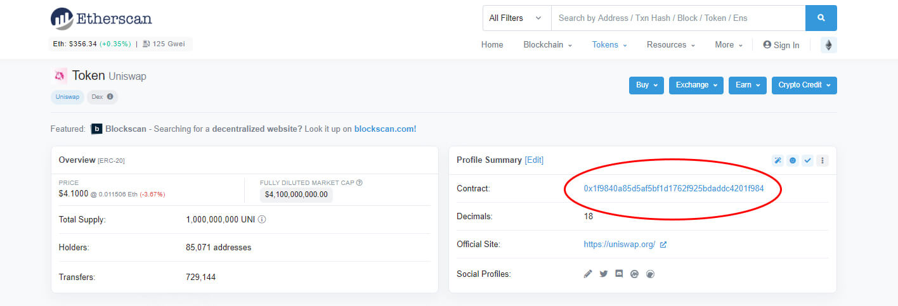The height and width of the screenshot is (306, 898).
Task: Click the checkmark icon in Profile Summary
Action: [x=807, y=160]
